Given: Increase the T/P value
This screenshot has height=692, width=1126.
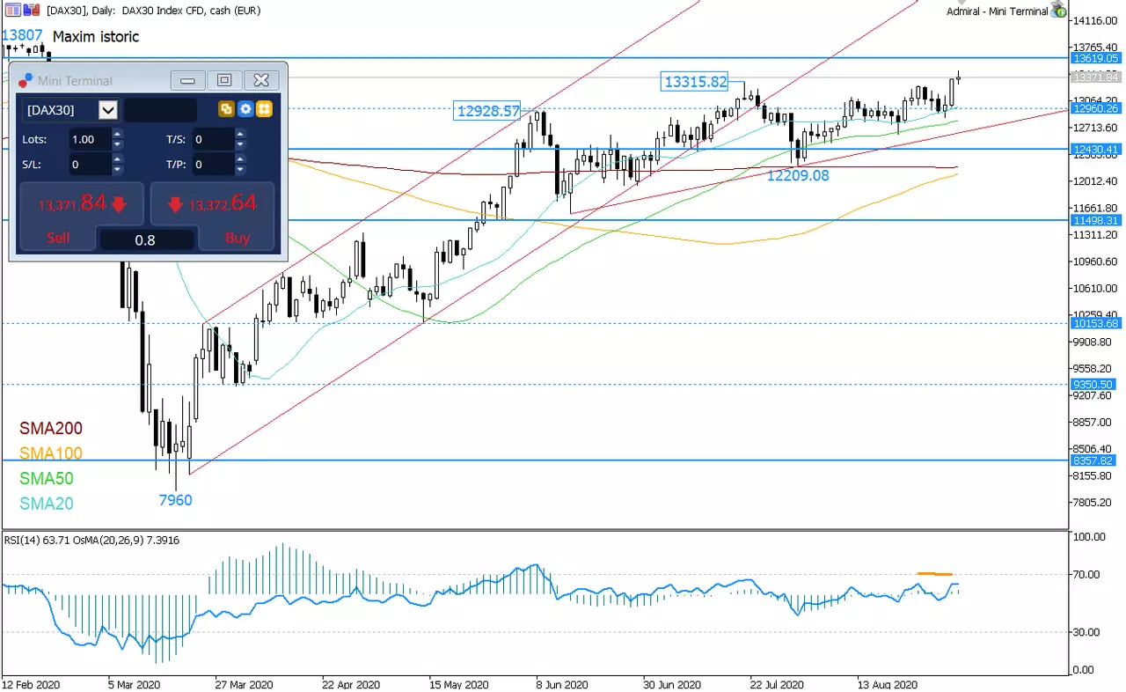Looking at the screenshot, I should 240,159.
